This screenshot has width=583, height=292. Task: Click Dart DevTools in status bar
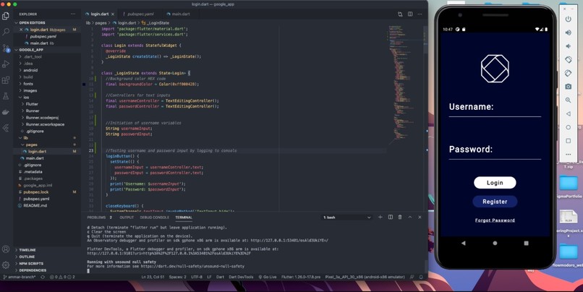241,277
